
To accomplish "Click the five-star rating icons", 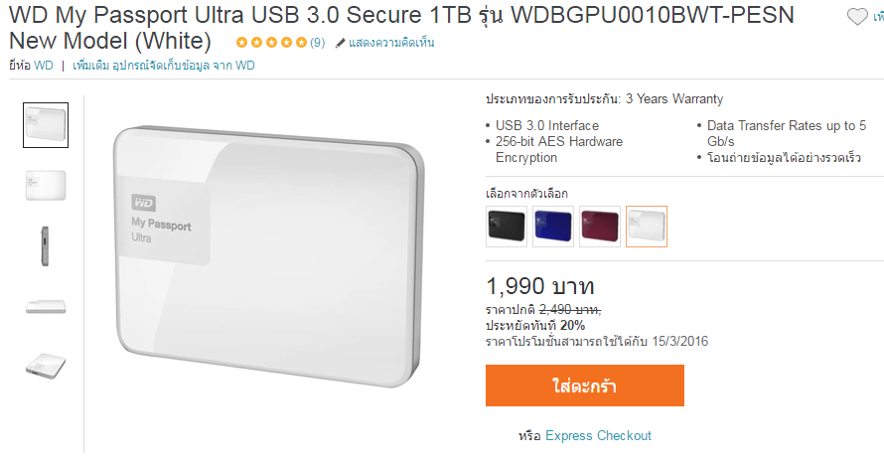I will pos(271,43).
